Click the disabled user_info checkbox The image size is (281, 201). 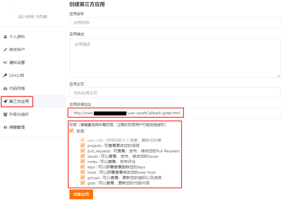click(83, 140)
